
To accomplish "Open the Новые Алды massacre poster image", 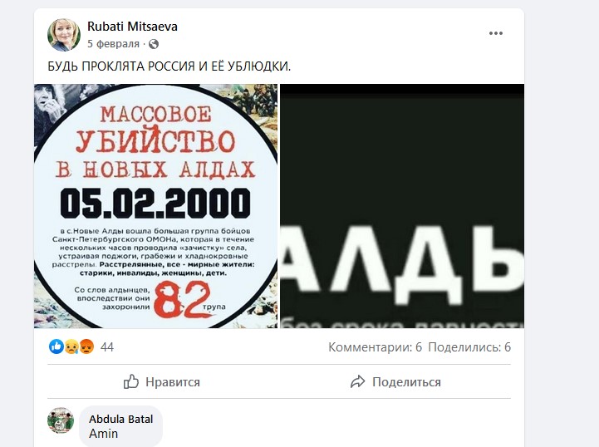I will click(x=156, y=206).
